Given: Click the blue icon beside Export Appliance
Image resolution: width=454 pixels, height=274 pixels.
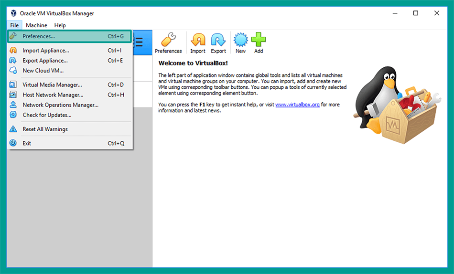Looking at the screenshot, I should [x=13, y=60].
